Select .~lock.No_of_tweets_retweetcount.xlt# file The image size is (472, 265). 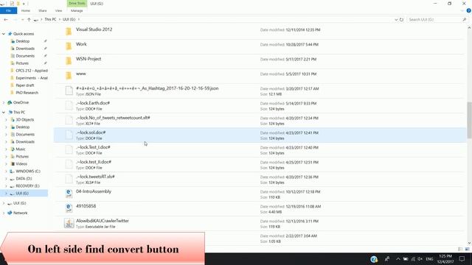point(260,121)
